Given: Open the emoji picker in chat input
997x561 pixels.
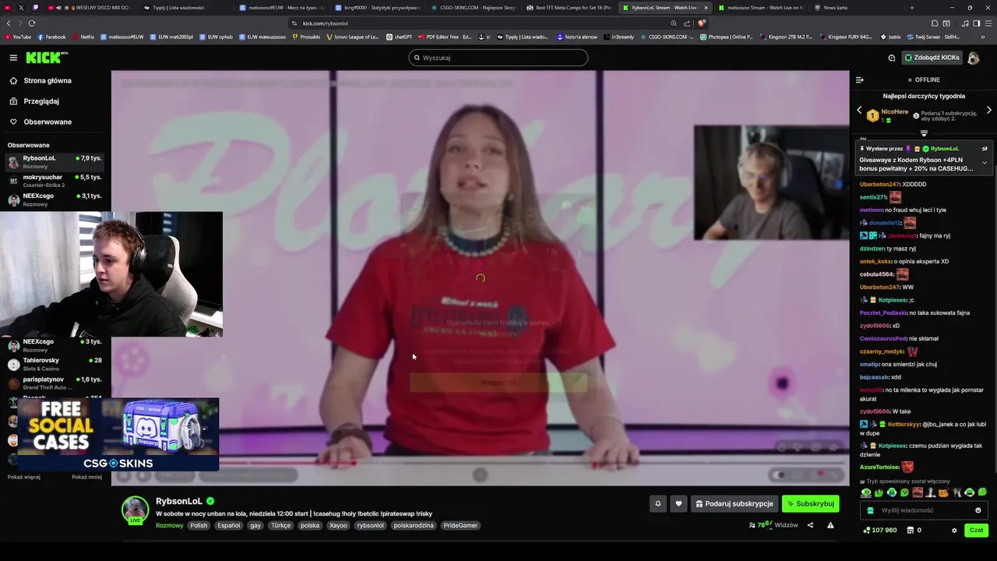Looking at the screenshot, I should pos(978,510).
